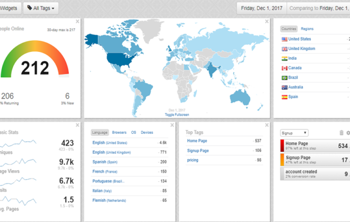Click the United States on the map

pyautogui.click(x=119, y=60)
